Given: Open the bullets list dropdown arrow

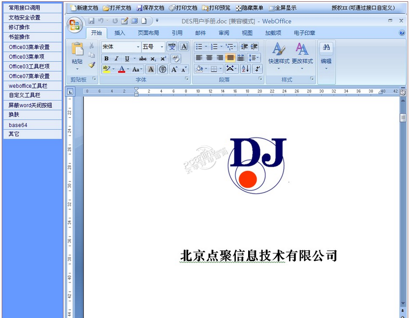Looking at the screenshot, I should 206,47.
